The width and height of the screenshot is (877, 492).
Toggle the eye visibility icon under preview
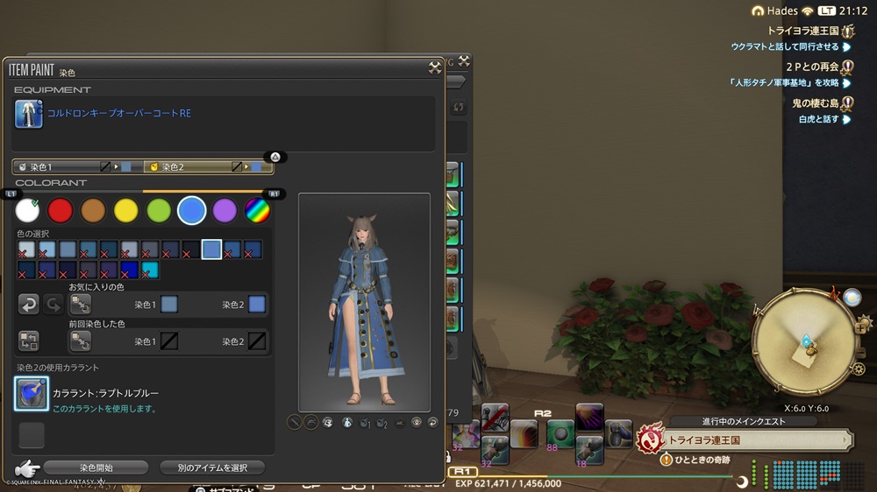(416, 422)
